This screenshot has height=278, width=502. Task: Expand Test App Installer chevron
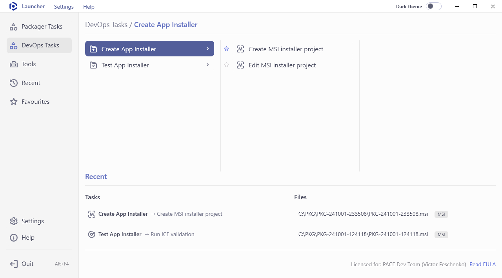click(207, 65)
